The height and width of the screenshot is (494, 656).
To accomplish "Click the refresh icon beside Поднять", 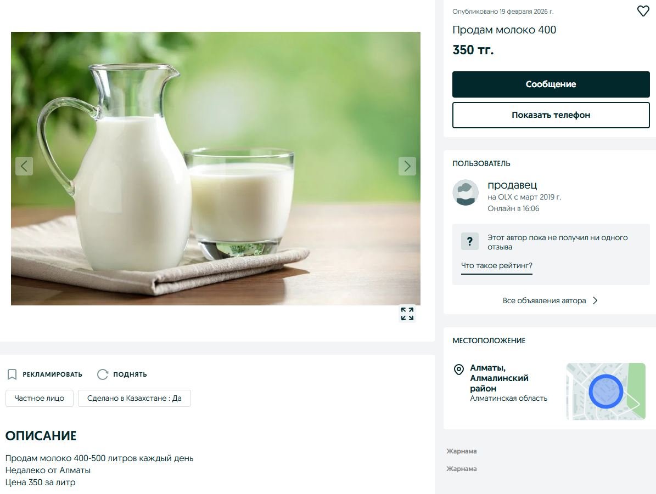I will (x=103, y=374).
